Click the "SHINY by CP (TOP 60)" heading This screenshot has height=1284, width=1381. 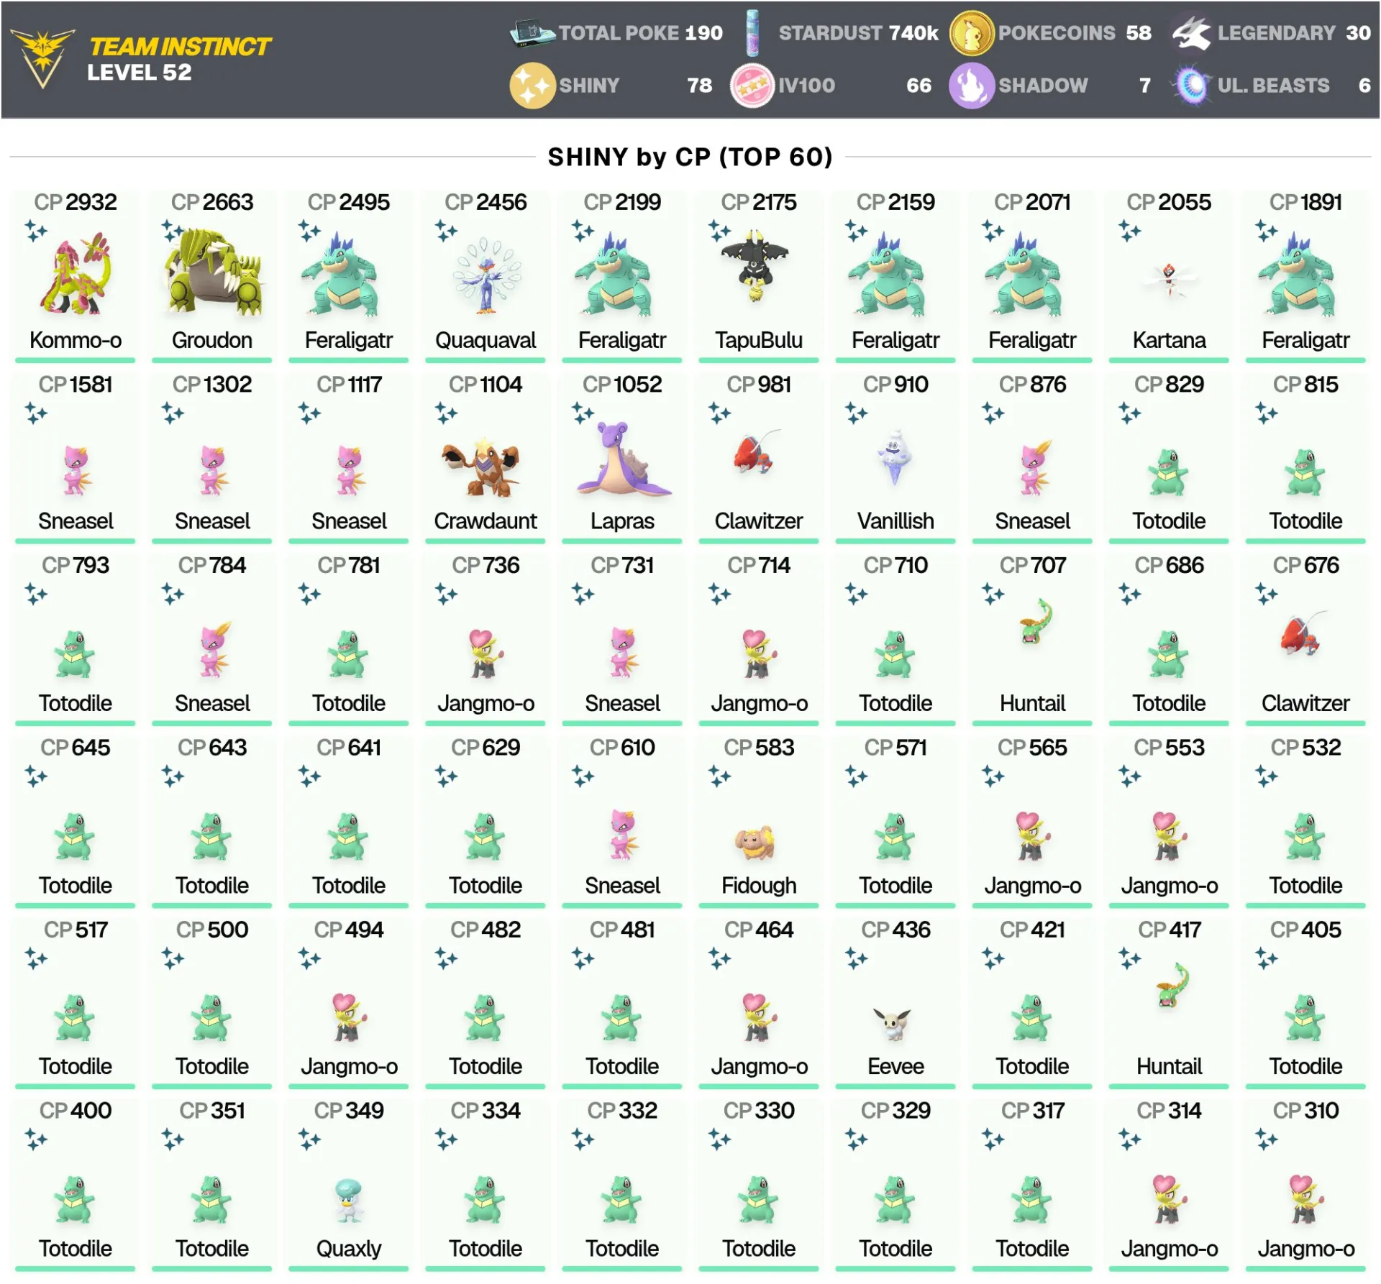click(x=690, y=157)
